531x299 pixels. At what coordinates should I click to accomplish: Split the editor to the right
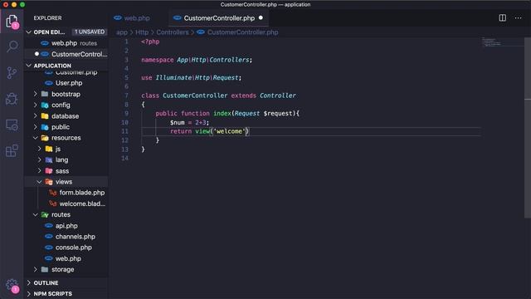tap(502, 18)
